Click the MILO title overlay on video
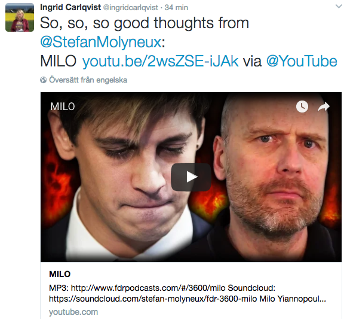Image resolution: width=347 pixels, height=319 pixels. pos(63,107)
